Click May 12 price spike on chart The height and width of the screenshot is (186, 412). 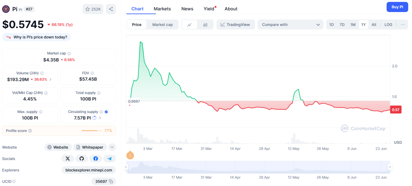click(x=298, y=90)
